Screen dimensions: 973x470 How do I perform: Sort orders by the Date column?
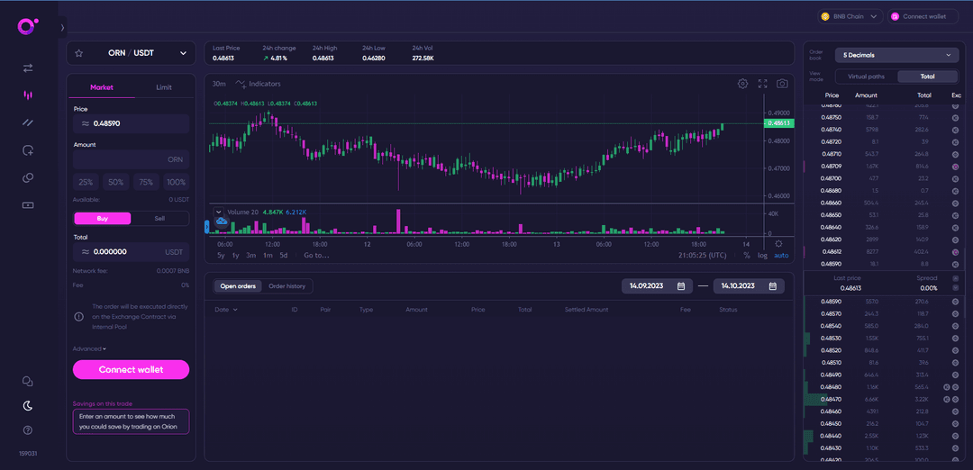(226, 309)
